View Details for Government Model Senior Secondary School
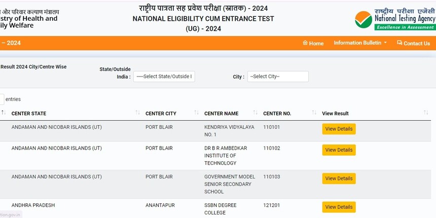 pos(339,178)
